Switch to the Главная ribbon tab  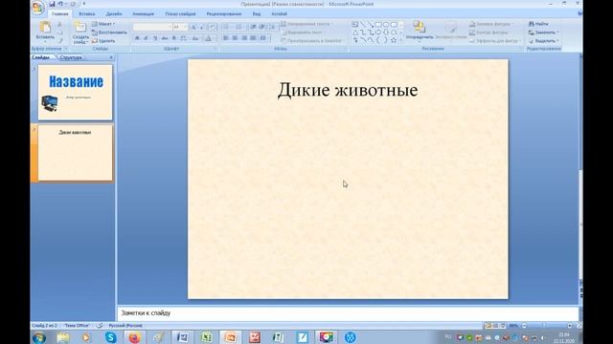59,13
